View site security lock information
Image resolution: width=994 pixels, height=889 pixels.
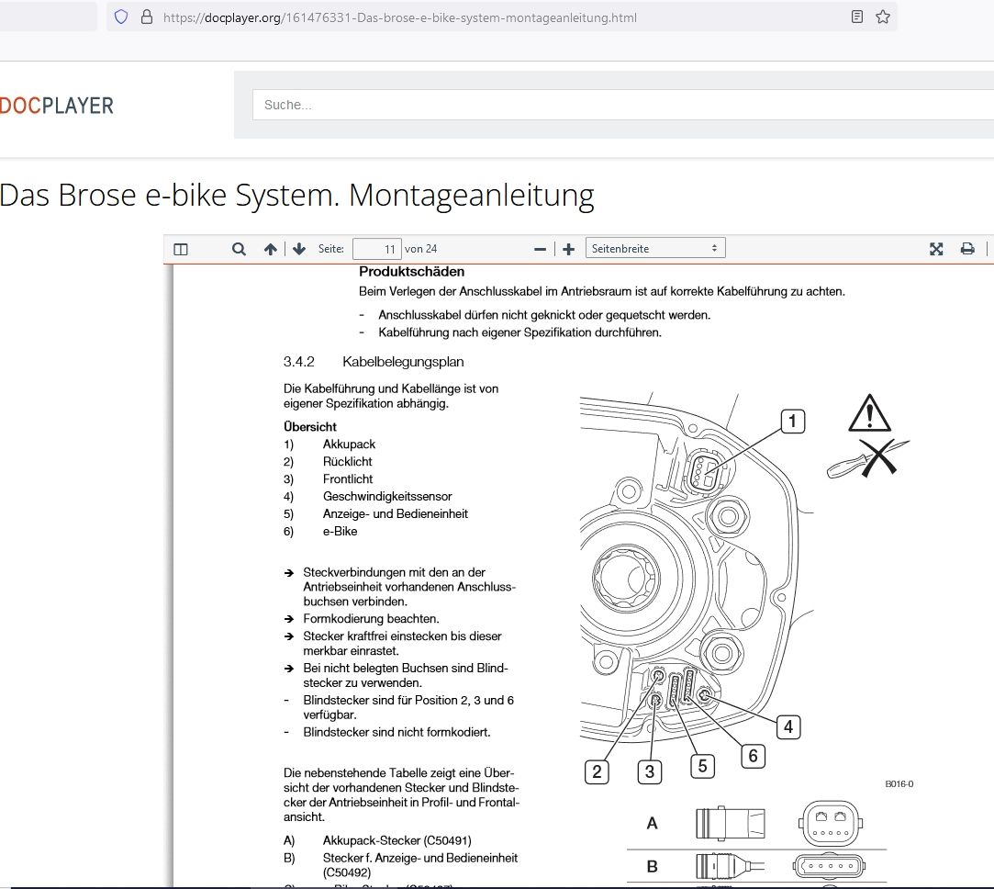tap(147, 17)
